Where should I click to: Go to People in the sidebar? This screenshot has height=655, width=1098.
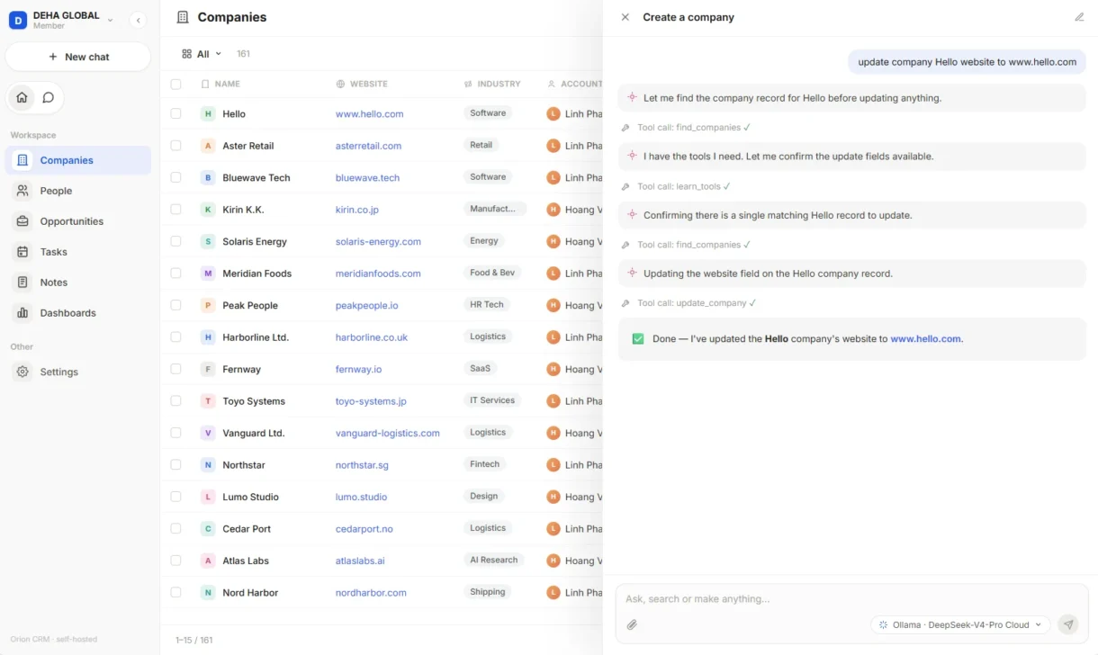tap(56, 191)
